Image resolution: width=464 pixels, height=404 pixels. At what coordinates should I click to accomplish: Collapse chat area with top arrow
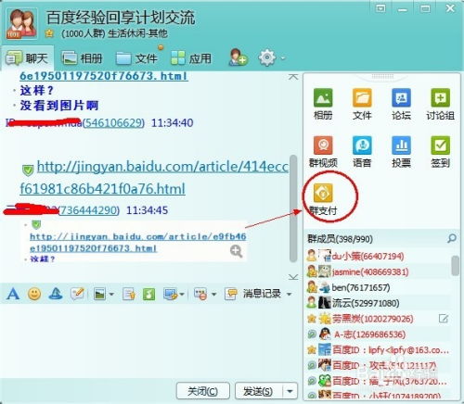point(293,77)
